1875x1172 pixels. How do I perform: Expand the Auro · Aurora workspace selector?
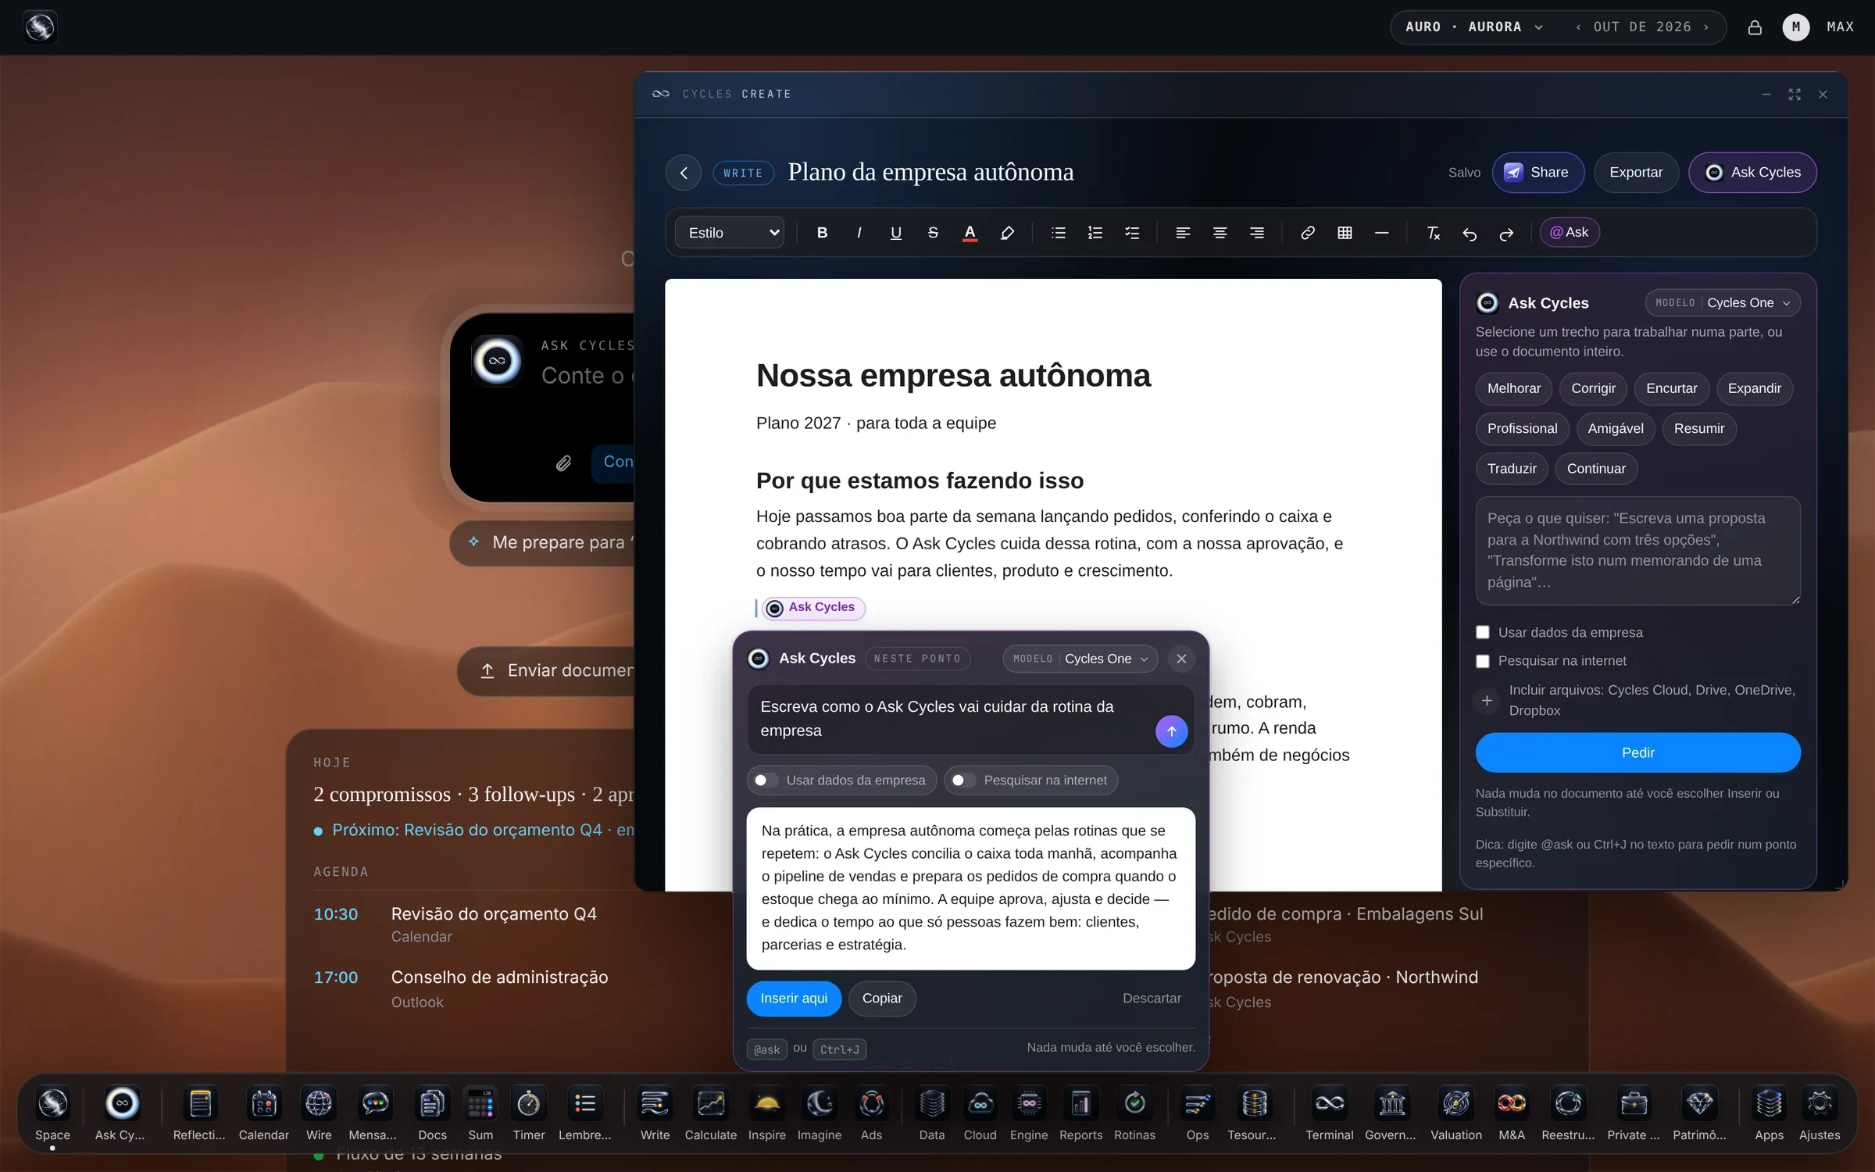[x=1473, y=27]
